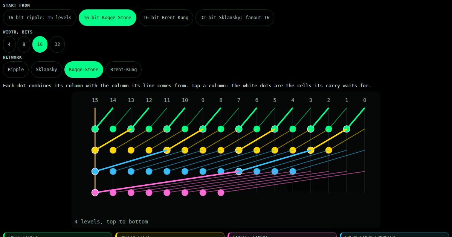The width and height of the screenshot is (452, 237).
Task: Click the yellow level-2 dot in column 11
Action: pyautogui.click(x=167, y=150)
